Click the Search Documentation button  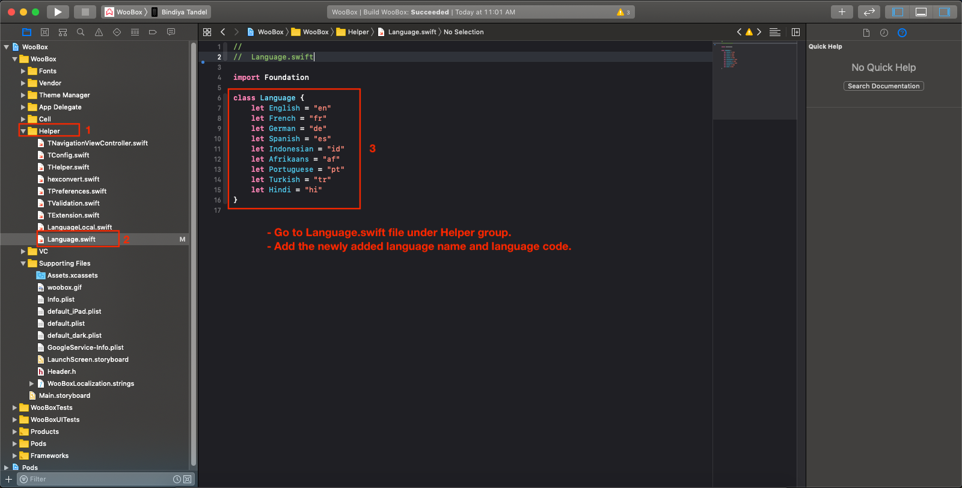pyautogui.click(x=883, y=86)
